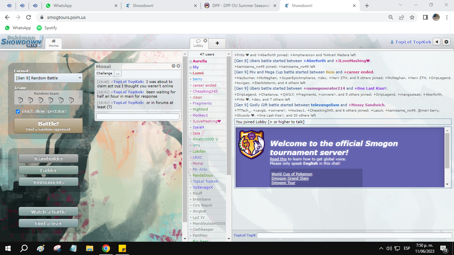Click the televangelism battle link

(x=325, y=105)
